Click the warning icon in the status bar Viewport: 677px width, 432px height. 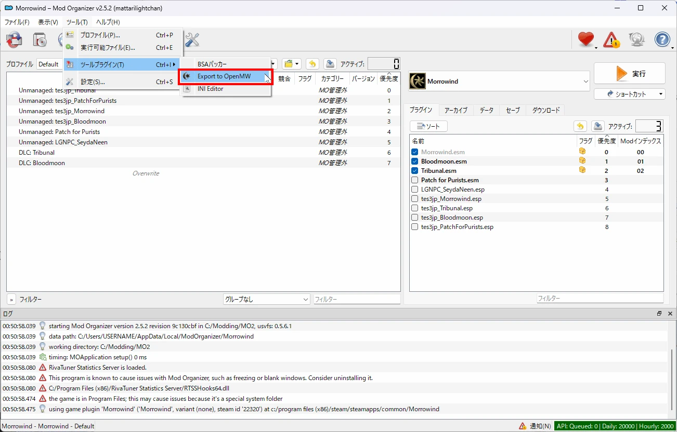[x=523, y=426]
